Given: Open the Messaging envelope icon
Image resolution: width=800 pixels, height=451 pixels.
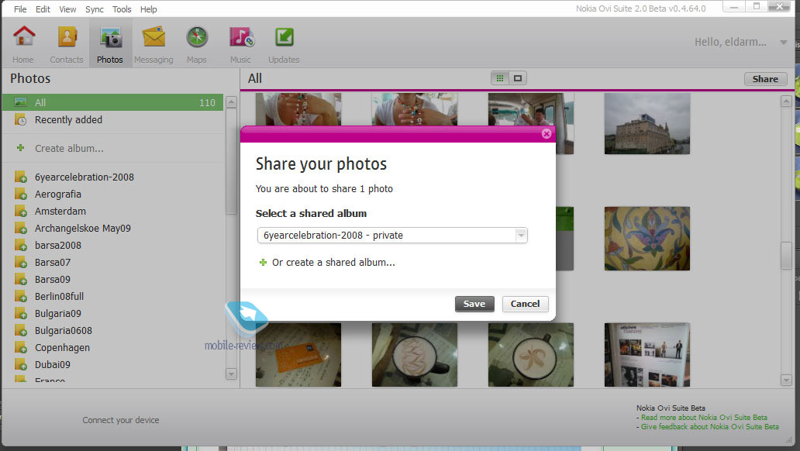Looking at the screenshot, I should coord(153,37).
